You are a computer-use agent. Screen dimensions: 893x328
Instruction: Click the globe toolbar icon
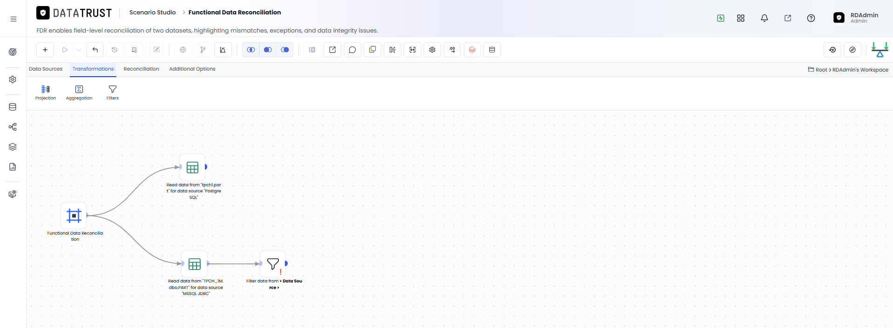click(x=183, y=50)
